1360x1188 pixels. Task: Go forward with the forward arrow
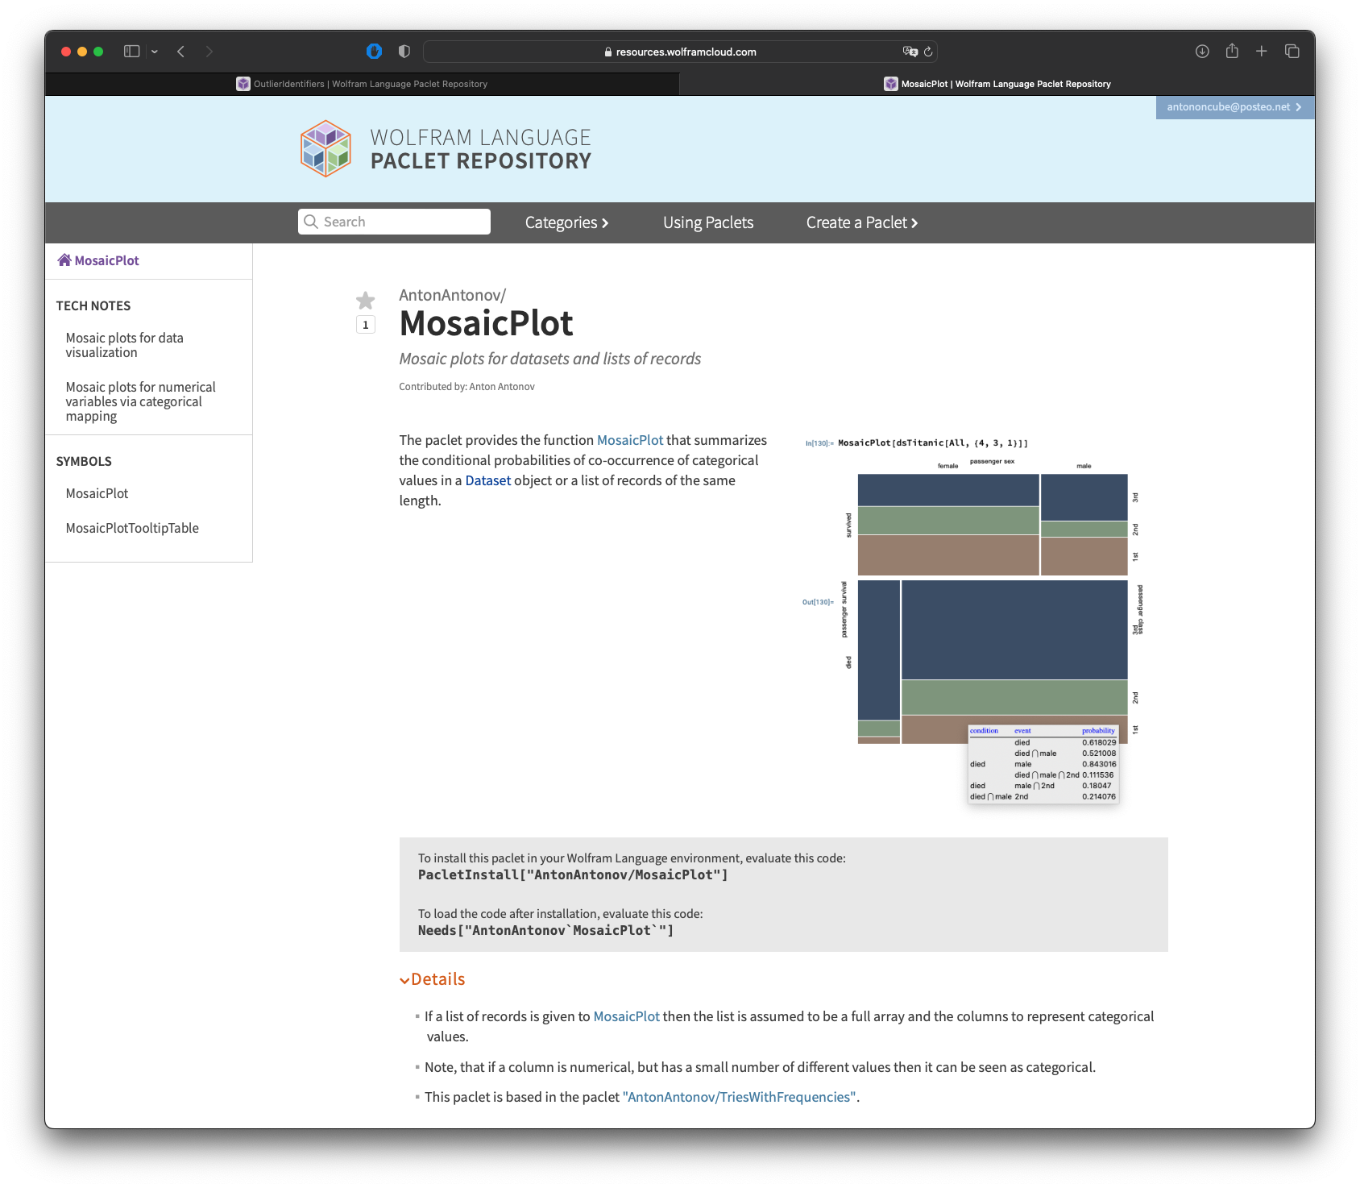[209, 52]
